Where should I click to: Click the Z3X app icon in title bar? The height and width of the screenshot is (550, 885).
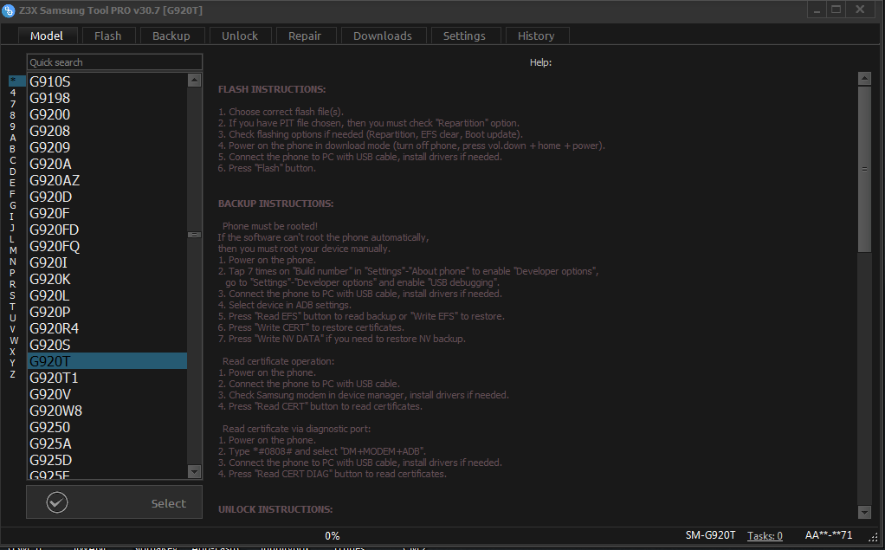pyautogui.click(x=9, y=10)
